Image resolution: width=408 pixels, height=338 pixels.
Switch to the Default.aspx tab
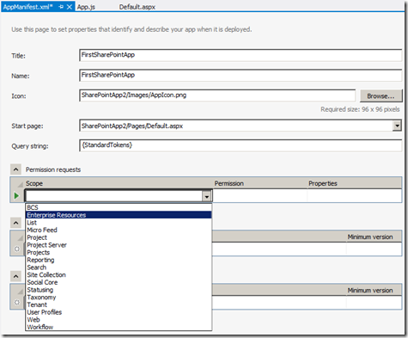[x=137, y=7]
